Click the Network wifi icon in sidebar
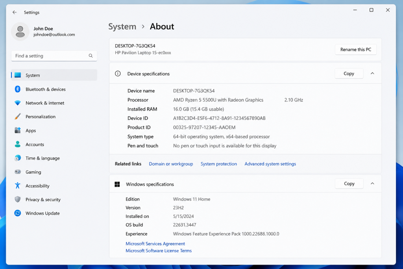The height and width of the screenshot is (269, 403). click(17, 103)
